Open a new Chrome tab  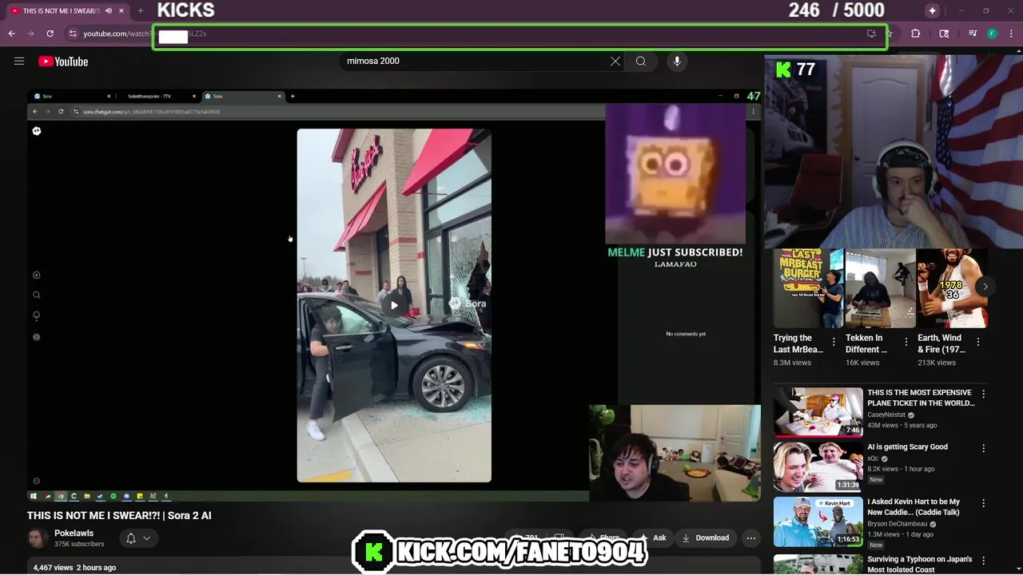coord(140,10)
